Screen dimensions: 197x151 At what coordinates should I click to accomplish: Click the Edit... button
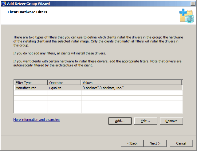(146, 121)
